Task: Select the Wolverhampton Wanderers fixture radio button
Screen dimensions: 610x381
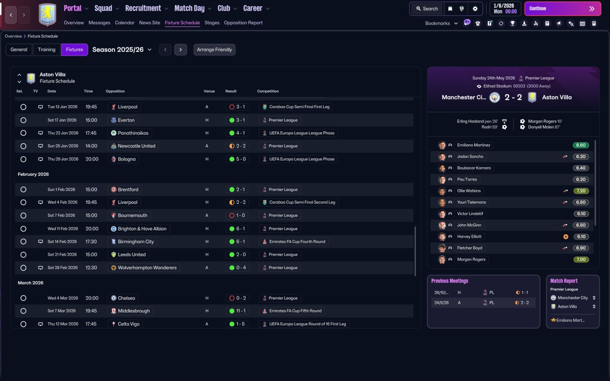Action: click(x=23, y=268)
